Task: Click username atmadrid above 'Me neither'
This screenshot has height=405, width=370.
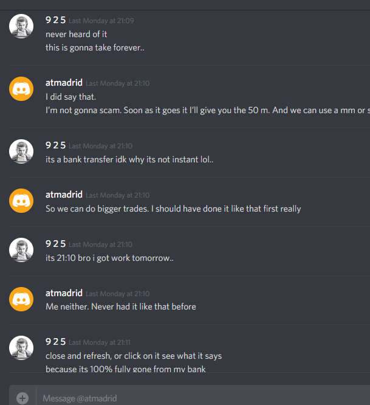Action: [x=64, y=293]
